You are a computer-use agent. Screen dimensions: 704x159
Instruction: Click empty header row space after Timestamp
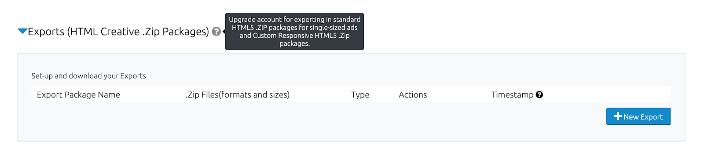(x=607, y=95)
